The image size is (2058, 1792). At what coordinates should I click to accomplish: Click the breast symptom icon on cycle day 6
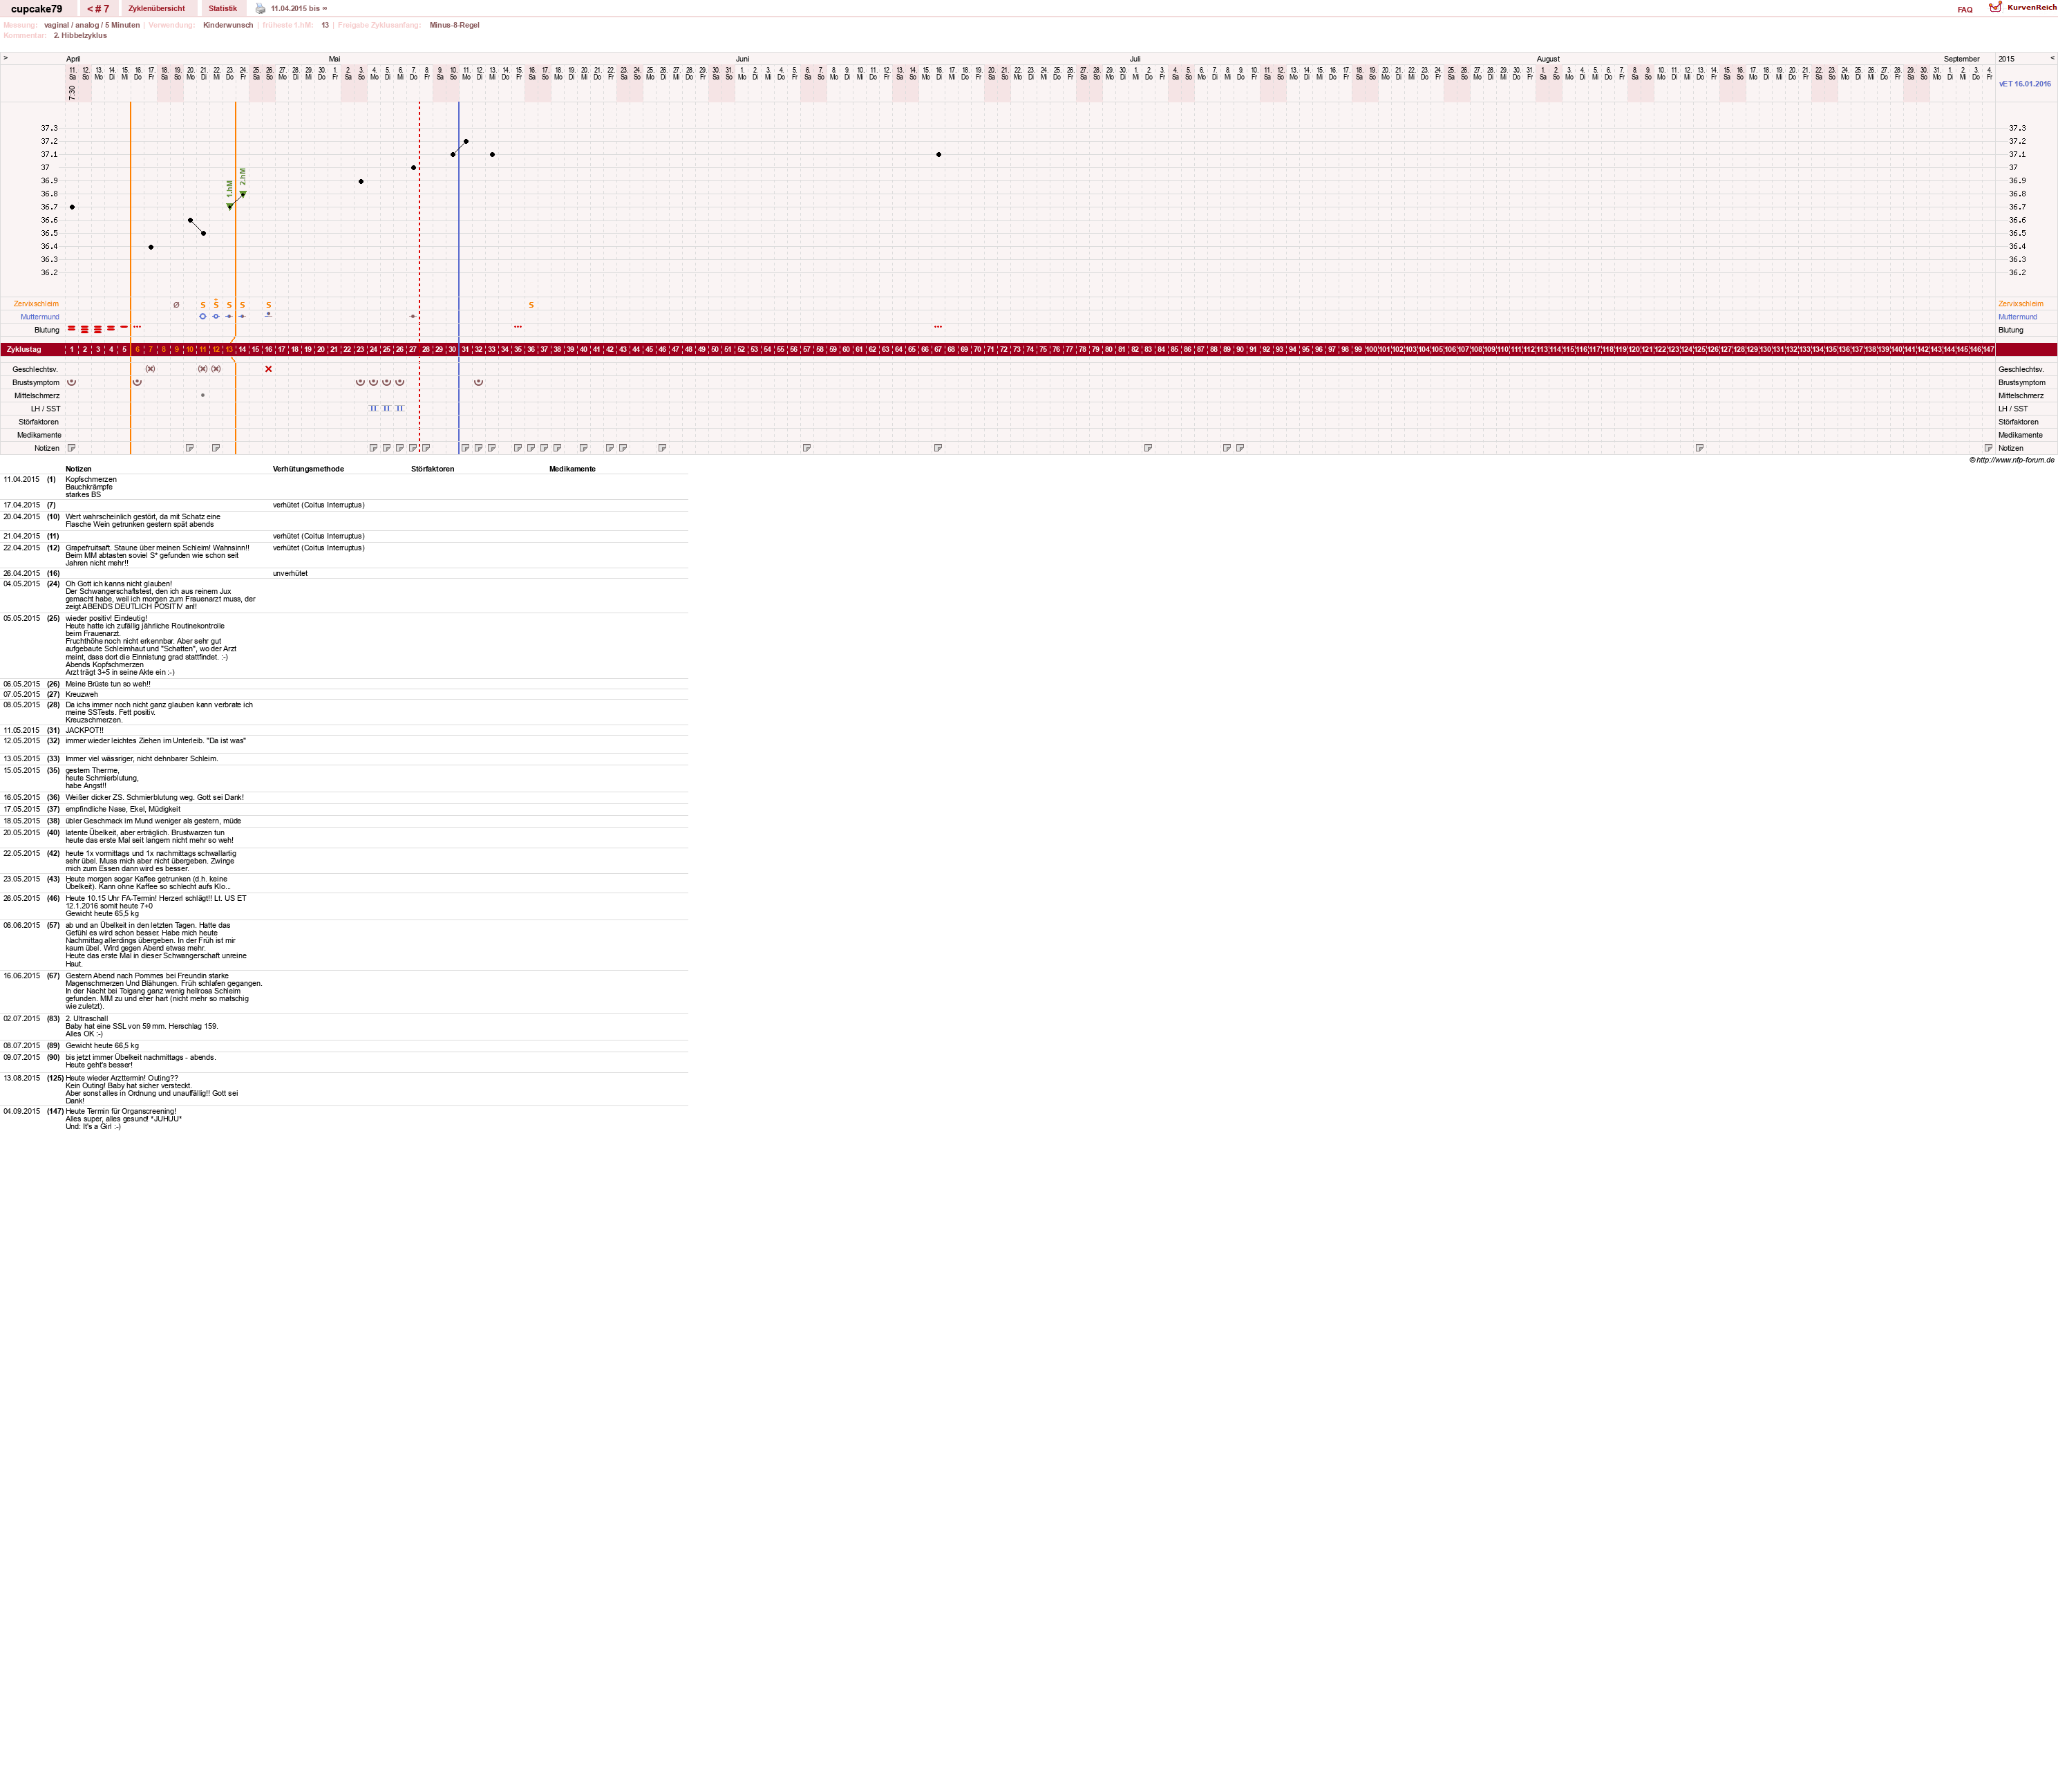[x=137, y=382]
